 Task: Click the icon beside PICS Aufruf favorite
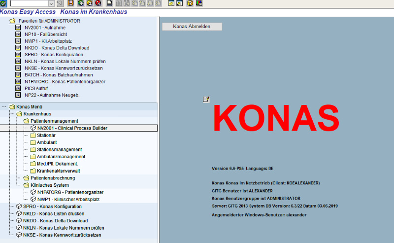click(18, 88)
